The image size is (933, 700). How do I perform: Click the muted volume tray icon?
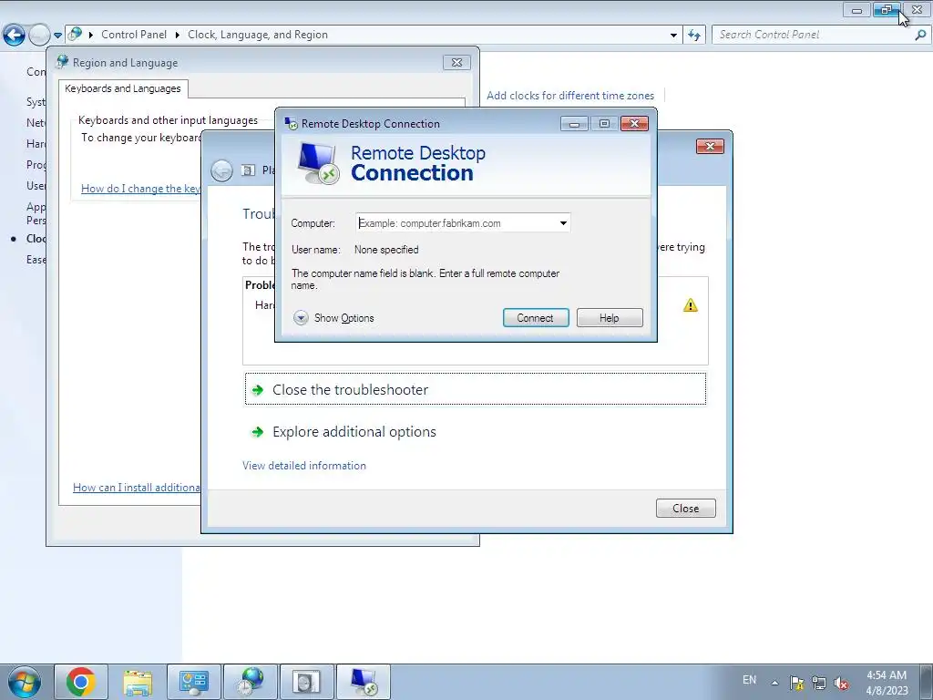(841, 683)
